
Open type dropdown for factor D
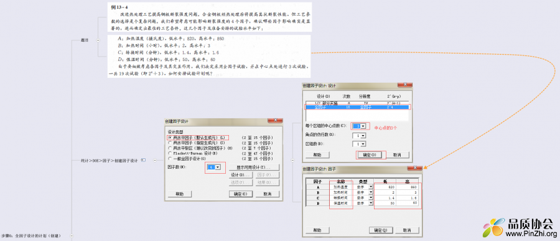click(371, 203)
